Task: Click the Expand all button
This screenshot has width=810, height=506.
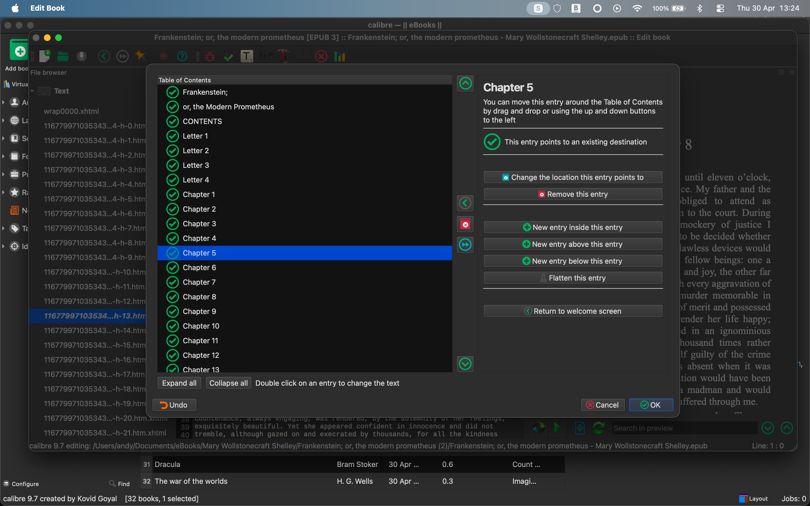Action: pyautogui.click(x=179, y=383)
